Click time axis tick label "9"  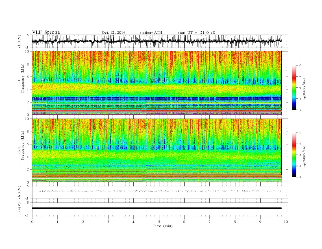click(260, 222)
